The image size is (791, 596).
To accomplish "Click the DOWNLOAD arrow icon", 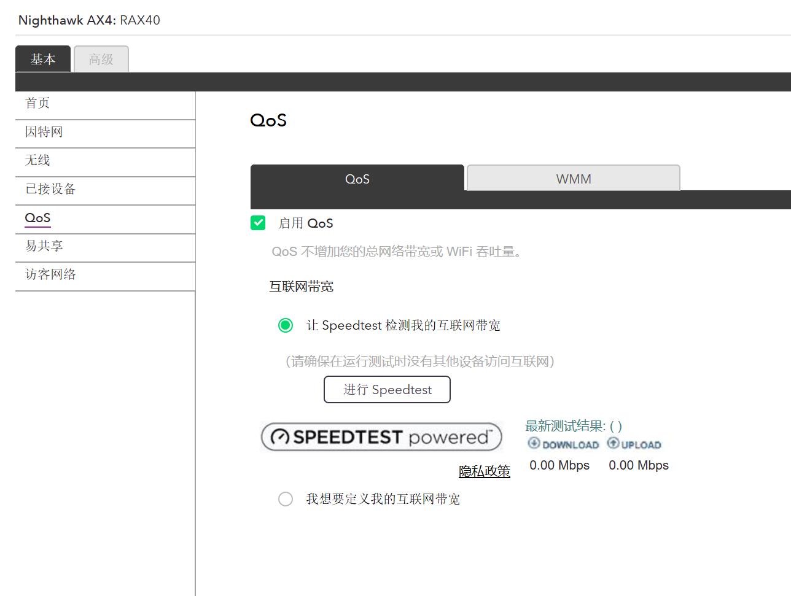I will [x=534, y=444].
